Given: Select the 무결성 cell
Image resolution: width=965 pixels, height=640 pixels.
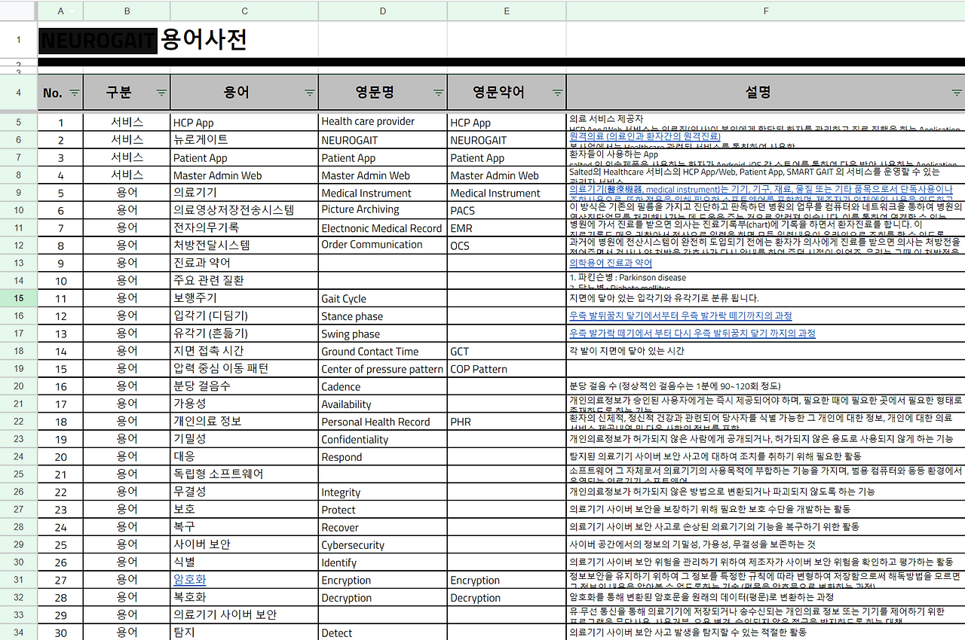Looking at the screenshot, I should click(244, 492).
